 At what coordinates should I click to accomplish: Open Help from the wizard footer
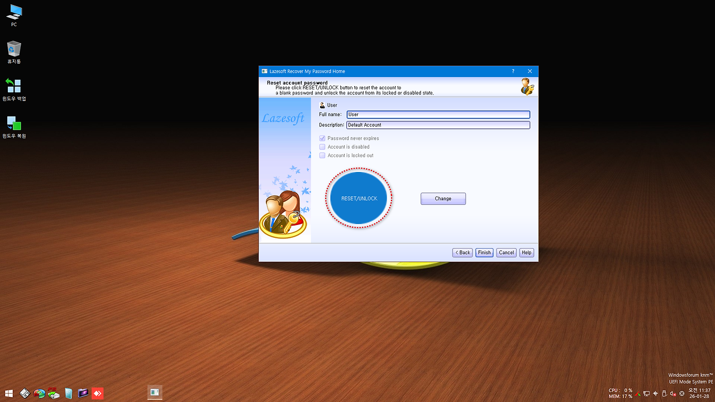coord(526,252)
